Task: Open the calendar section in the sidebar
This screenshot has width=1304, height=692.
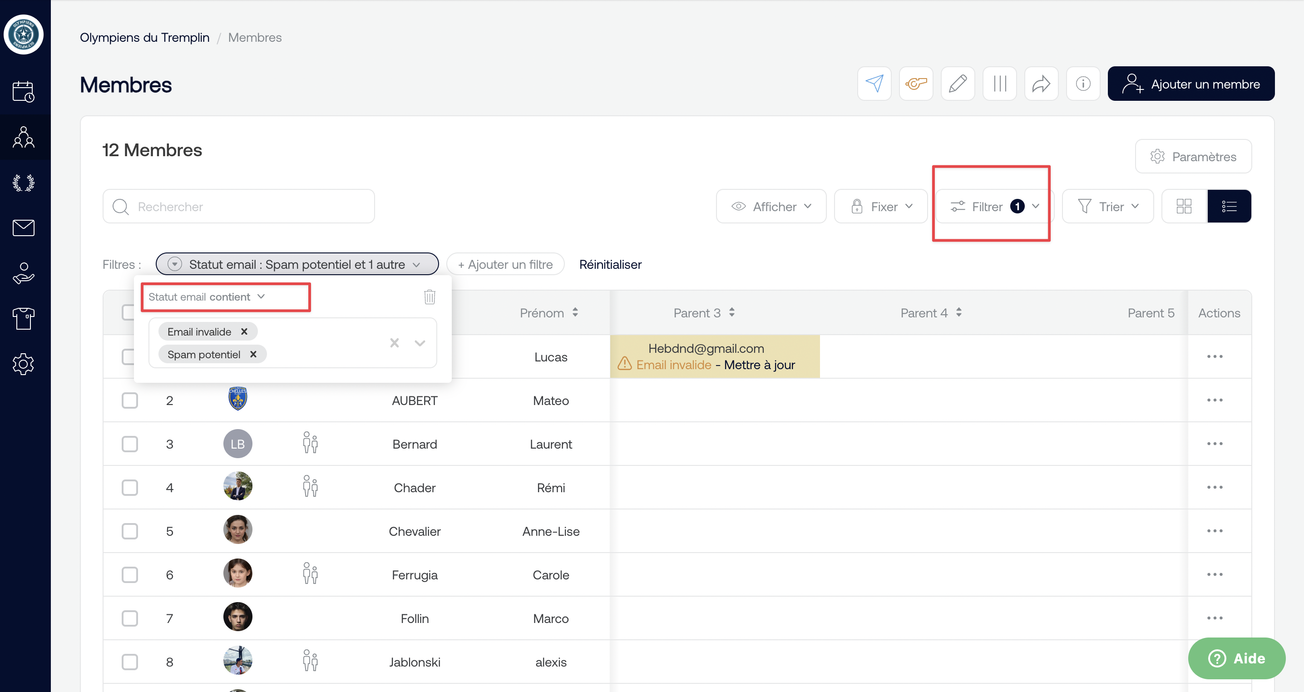Action: click(23, 92)
